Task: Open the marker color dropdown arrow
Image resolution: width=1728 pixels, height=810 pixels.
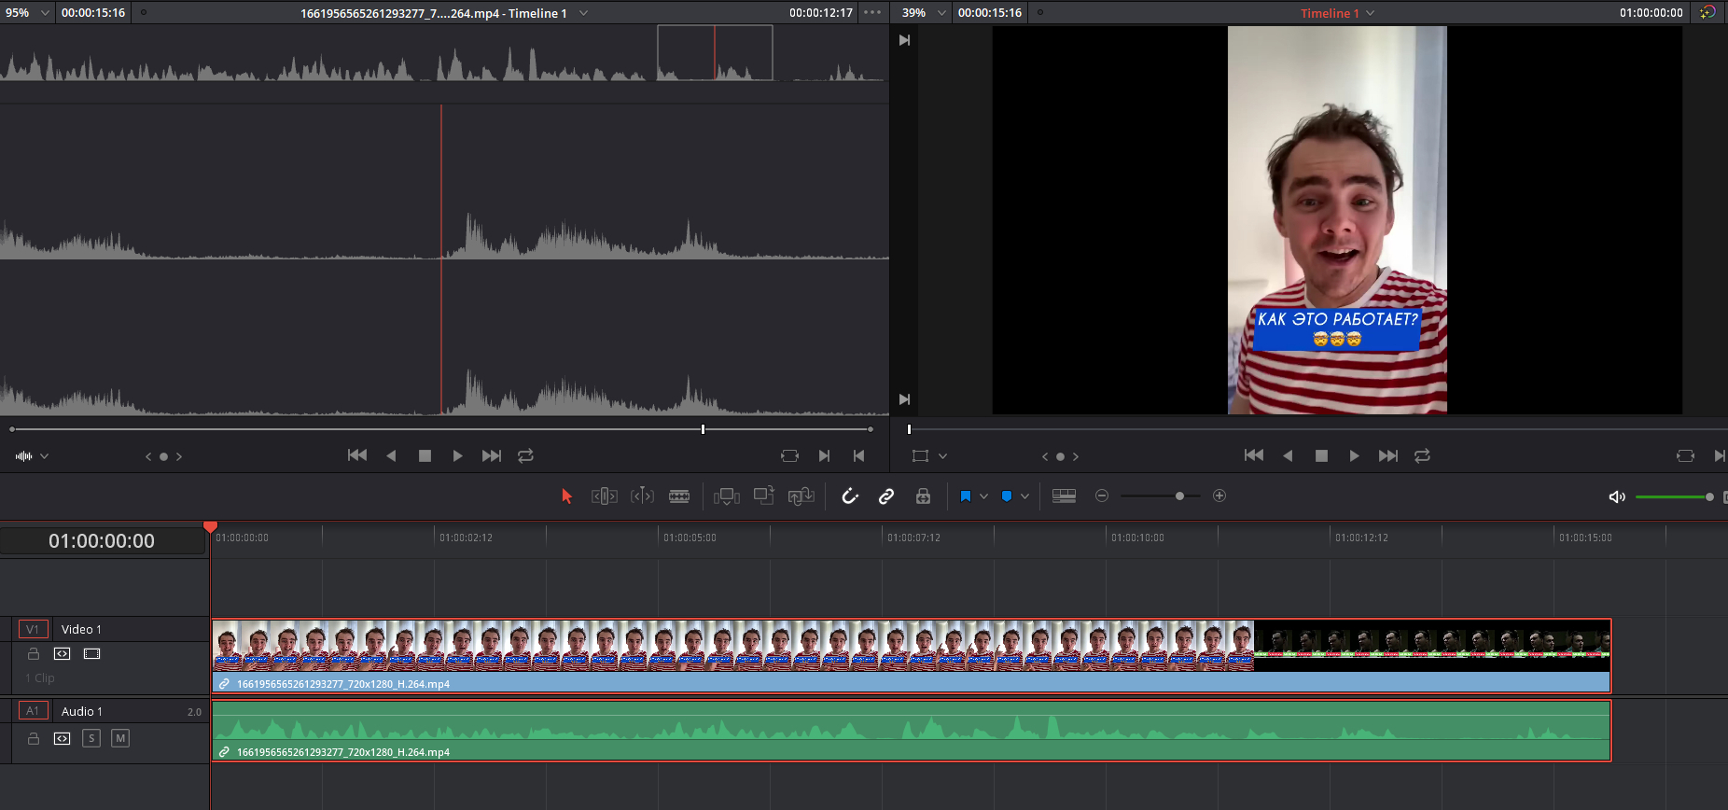Action: [x=1024, y=496]
